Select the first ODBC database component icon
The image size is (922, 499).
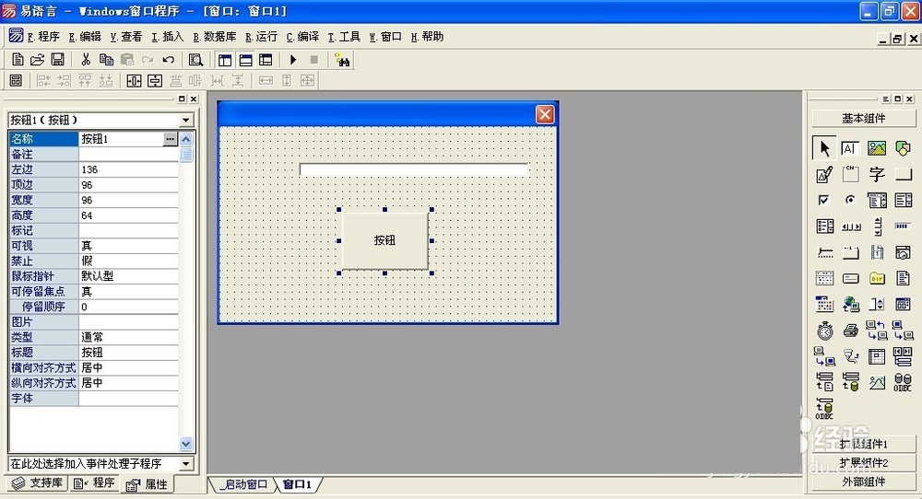tap(903, 382)
